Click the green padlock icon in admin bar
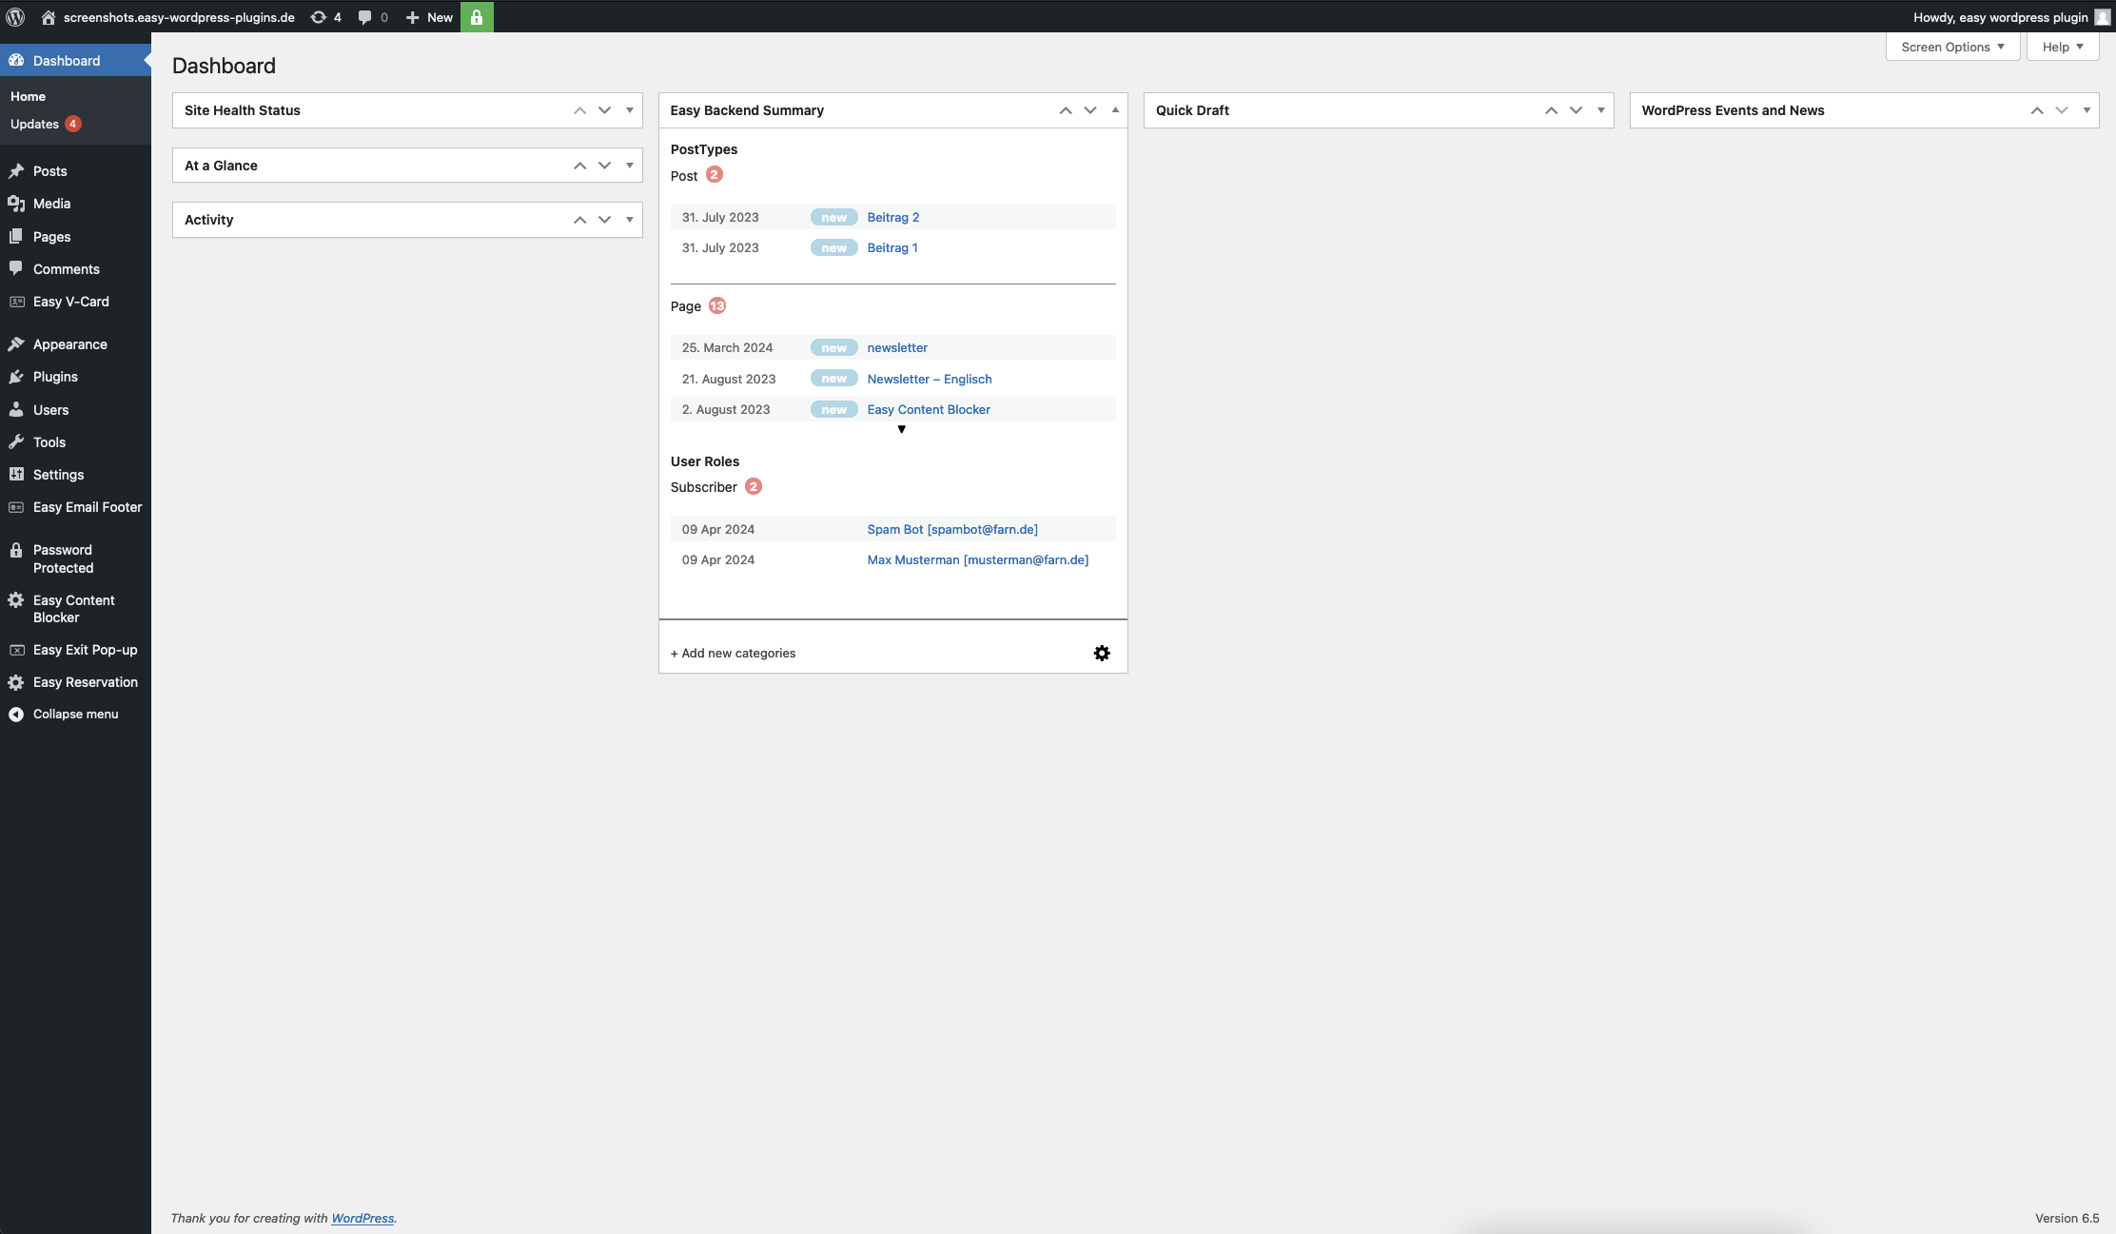This screenshot has width=2116, height=1234. pyautogui.click(x=477, y=17)
